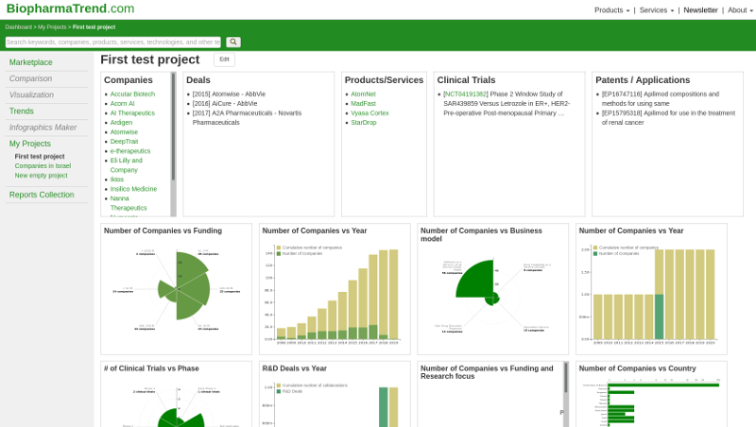Click the Dashboard breadcrumb link
The width and height of the screenshot is (756, 427).
[18, 27]
